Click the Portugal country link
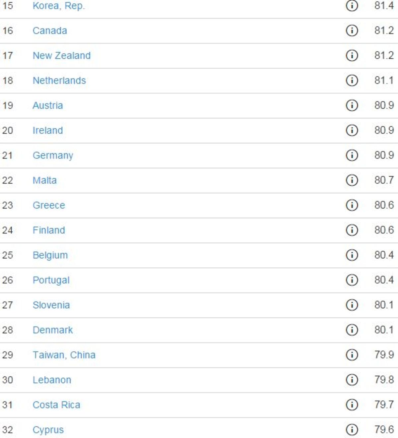The height and width of the screenshot is (438, 398). point(51,280)
